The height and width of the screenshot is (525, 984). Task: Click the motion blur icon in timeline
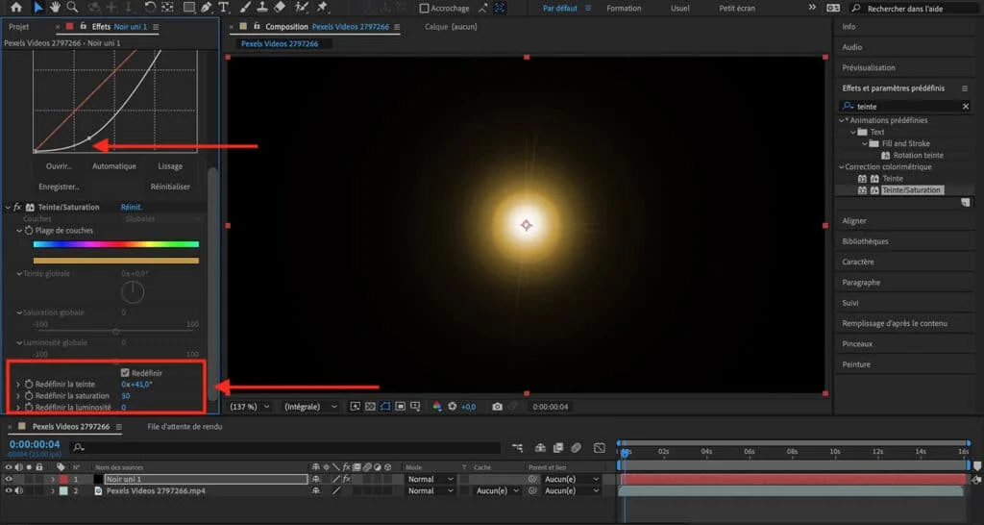pyautogui.click(x=576, y=448)
